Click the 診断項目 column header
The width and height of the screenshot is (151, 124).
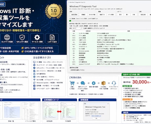88,31
